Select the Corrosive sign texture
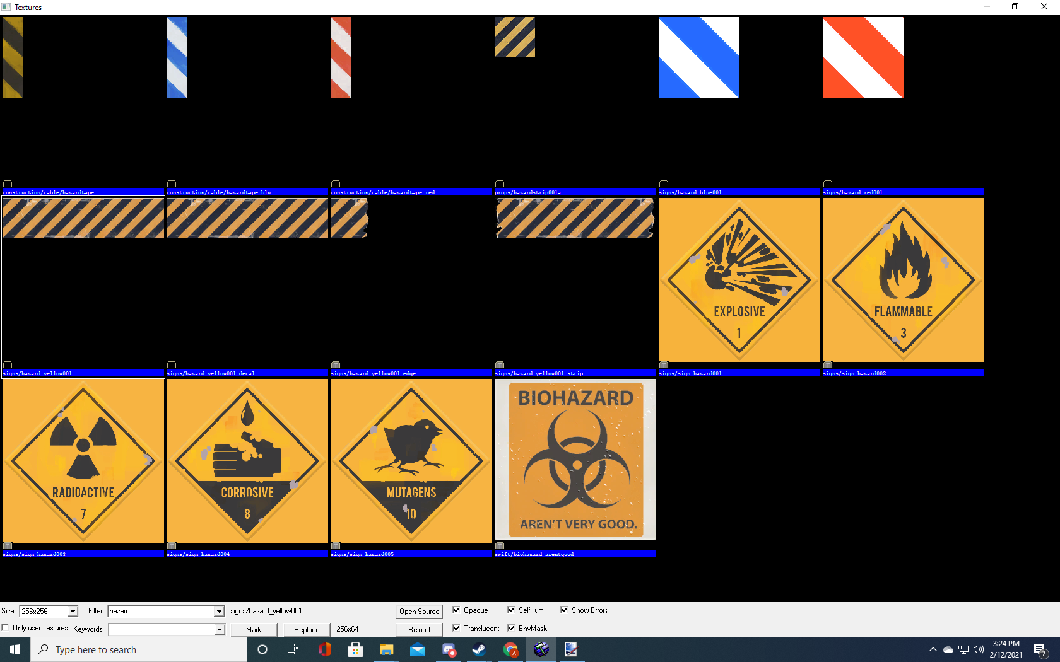This screenshot has height=662, width=1060. (247, 460)
